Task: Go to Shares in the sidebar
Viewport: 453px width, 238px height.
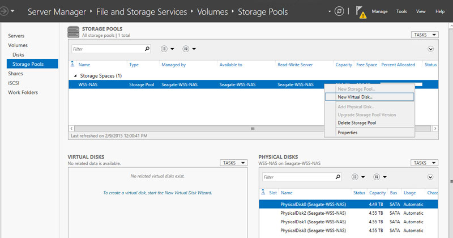Action: (15, 73)
